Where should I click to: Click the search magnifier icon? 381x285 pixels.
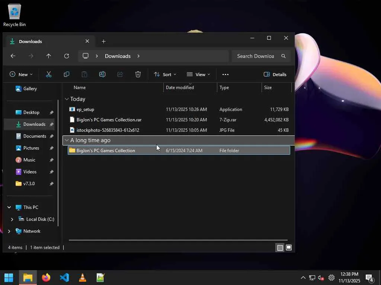(283, 56)
